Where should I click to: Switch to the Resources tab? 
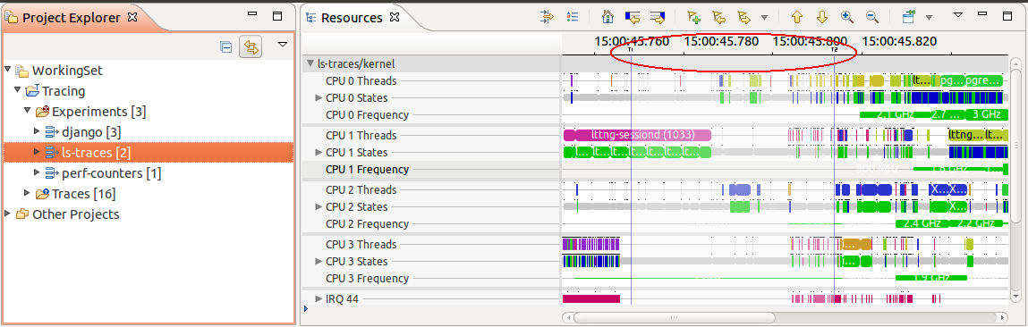tap(352, 18)
